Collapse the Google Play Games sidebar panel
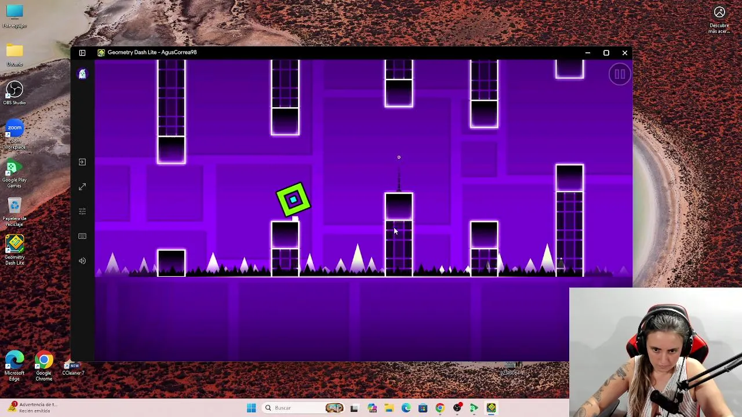The image size is (742, 417). pos(82,53)
